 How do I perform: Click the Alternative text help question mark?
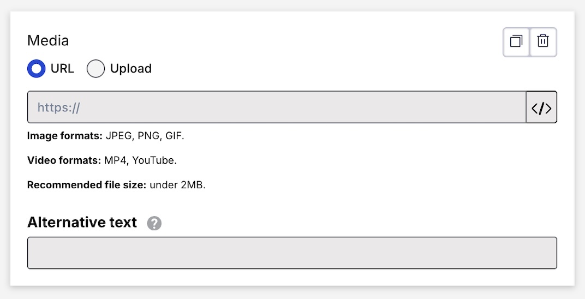[154, 223]
